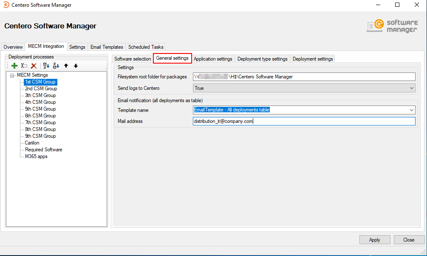Select the MECM Integration tab
Viewport: 427px width, 256px height.
46,46
